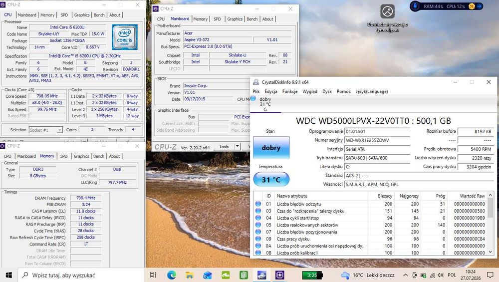Launch Microsoft Edge from the taskbar
Screen dimensions: 499x282
tap(172, 275)
